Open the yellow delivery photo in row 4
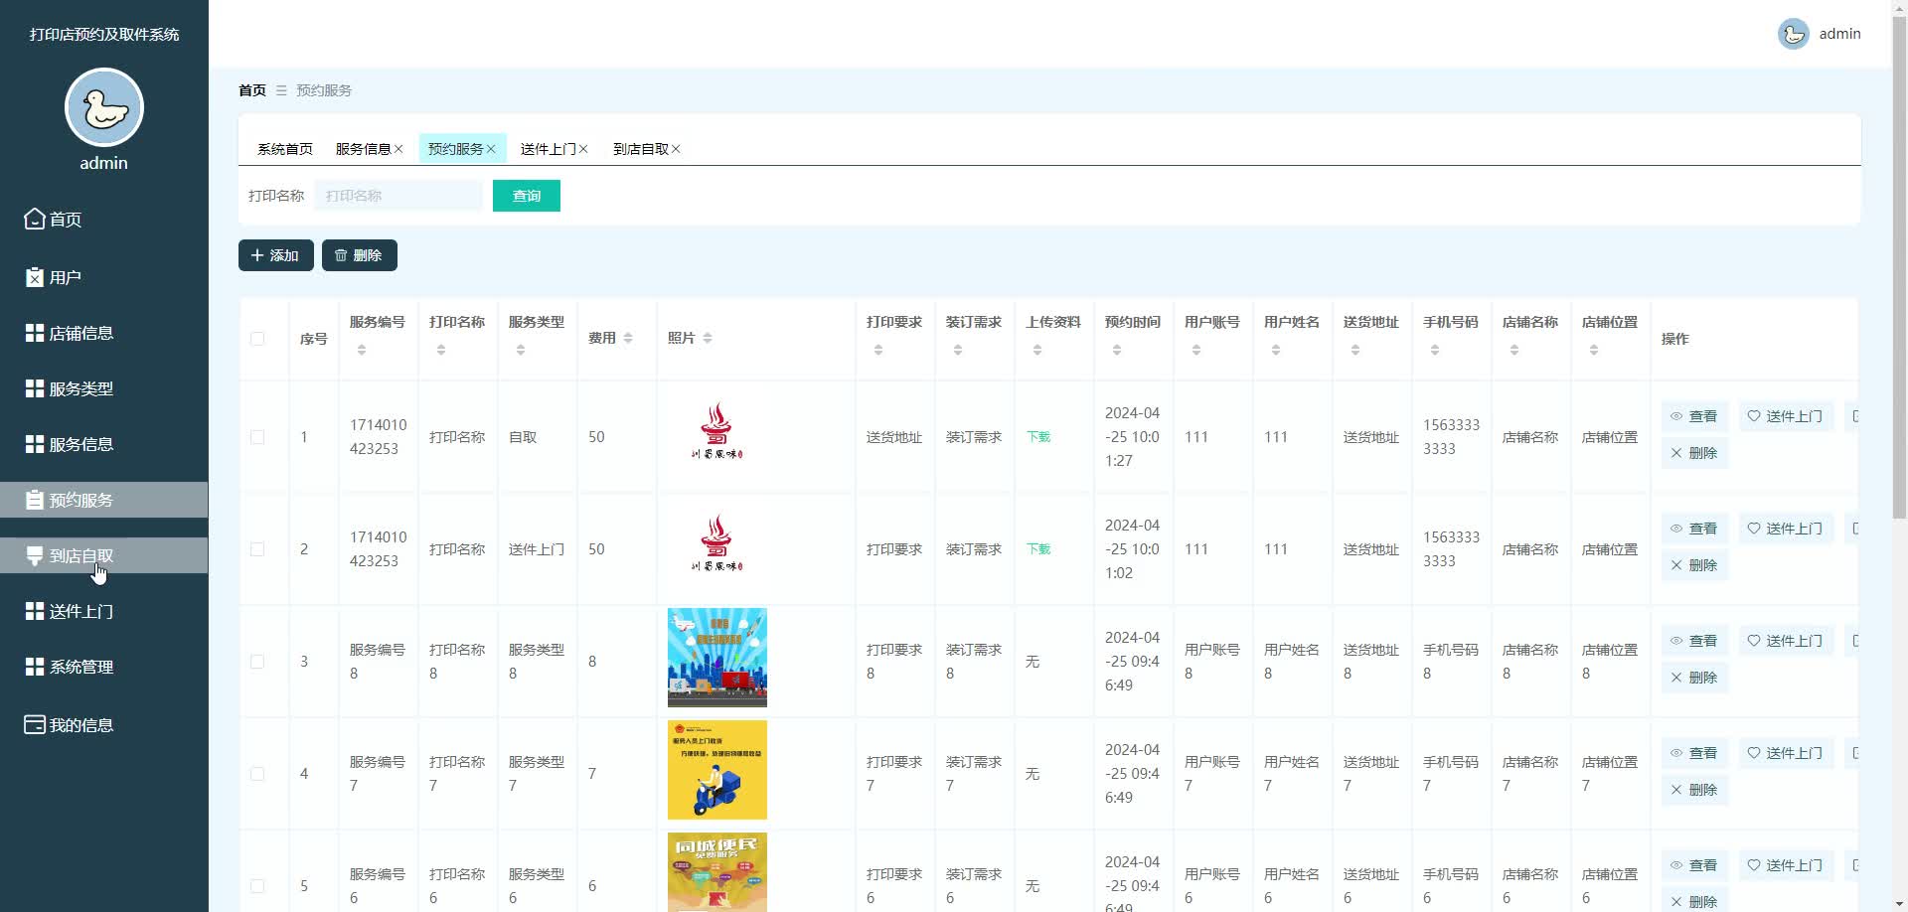This screenshot has width=1908, height=912. [717, 770]
